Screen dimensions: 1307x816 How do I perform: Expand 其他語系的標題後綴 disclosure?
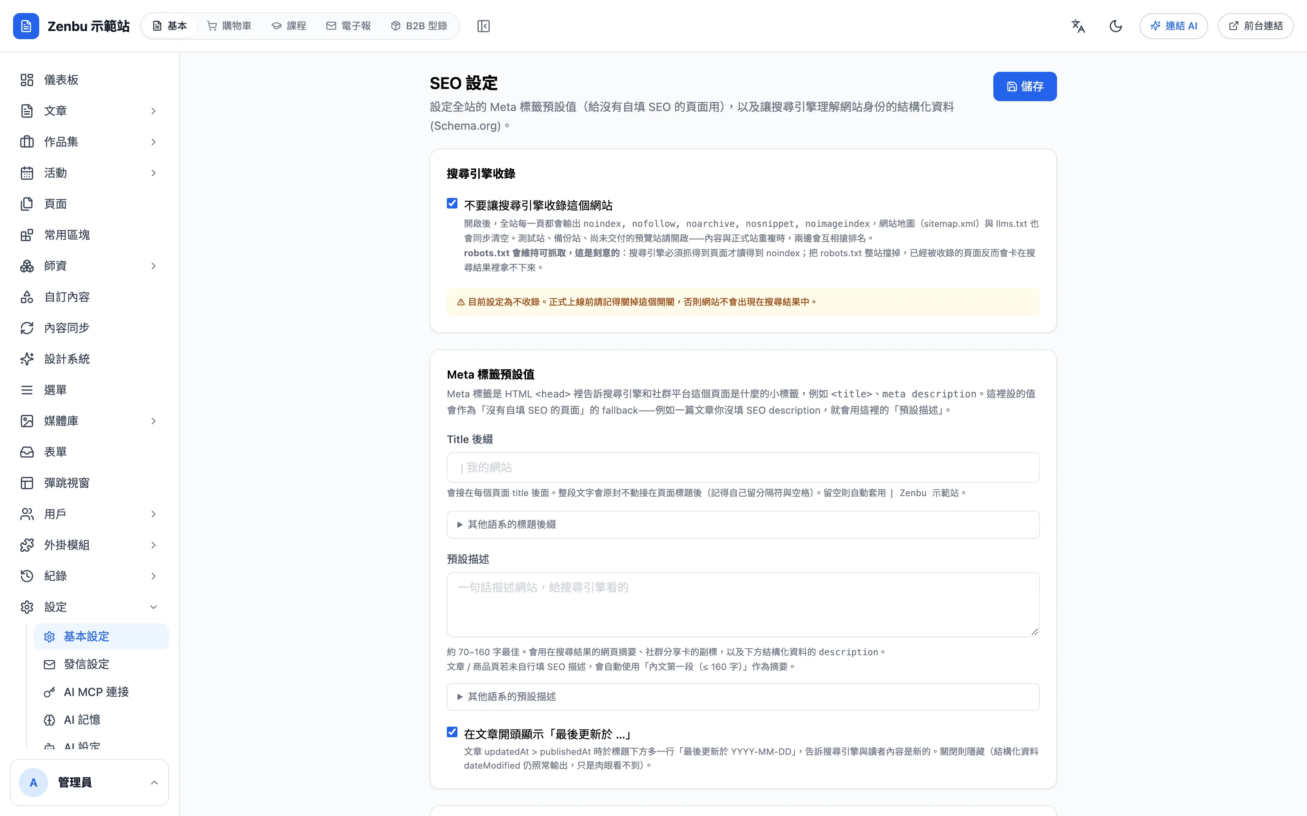point(743,525)
